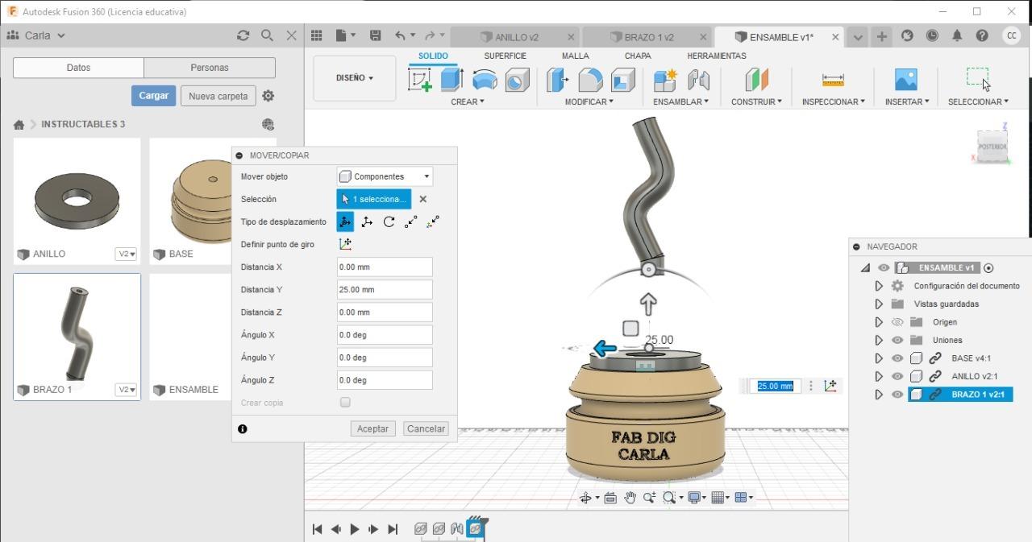Select the Shell tool

[622, 80]
